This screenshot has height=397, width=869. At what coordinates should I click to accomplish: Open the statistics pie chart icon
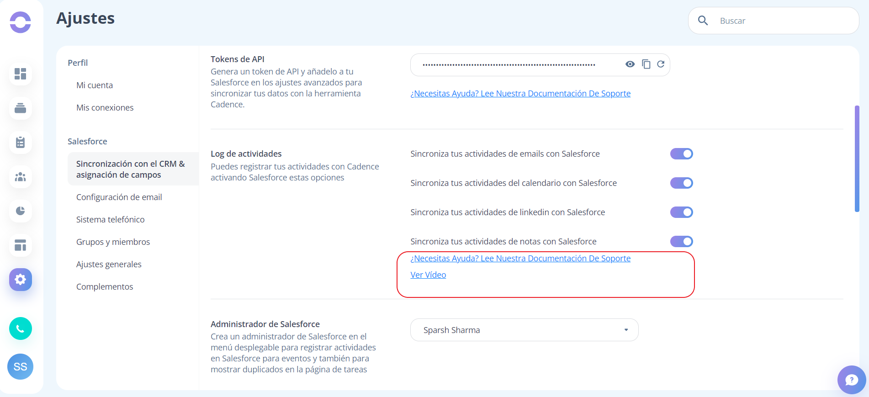[21, 211]
